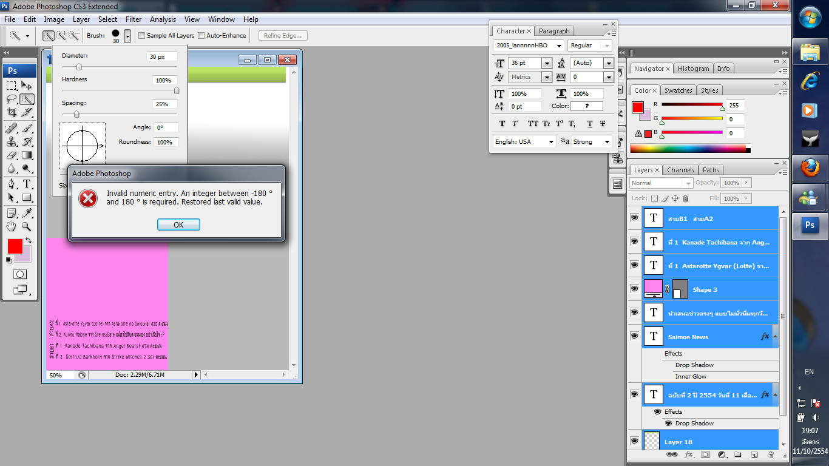Image resolution: width=829 pixels, height=466 pixels.
Task: Select the Brush tool in the toolbox
Action: (x=27, y=128)
